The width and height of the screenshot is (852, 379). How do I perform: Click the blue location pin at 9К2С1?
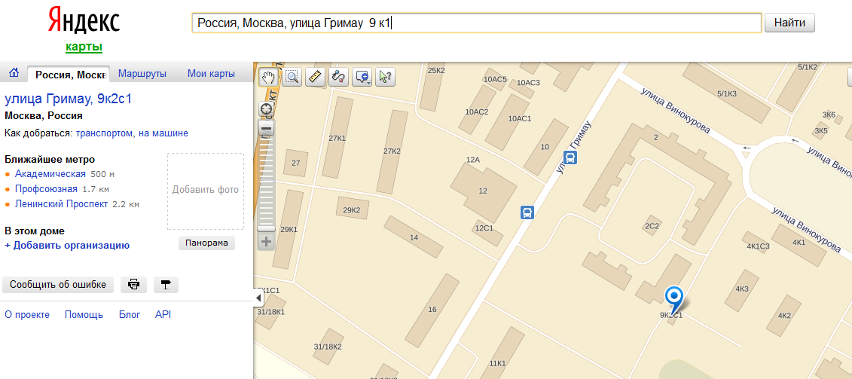[x=674, y=297]
